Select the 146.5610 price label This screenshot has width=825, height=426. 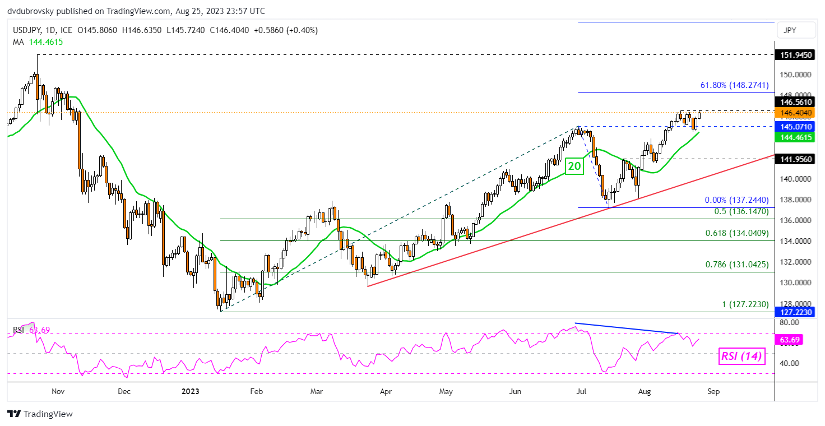[x=795, y=102]
